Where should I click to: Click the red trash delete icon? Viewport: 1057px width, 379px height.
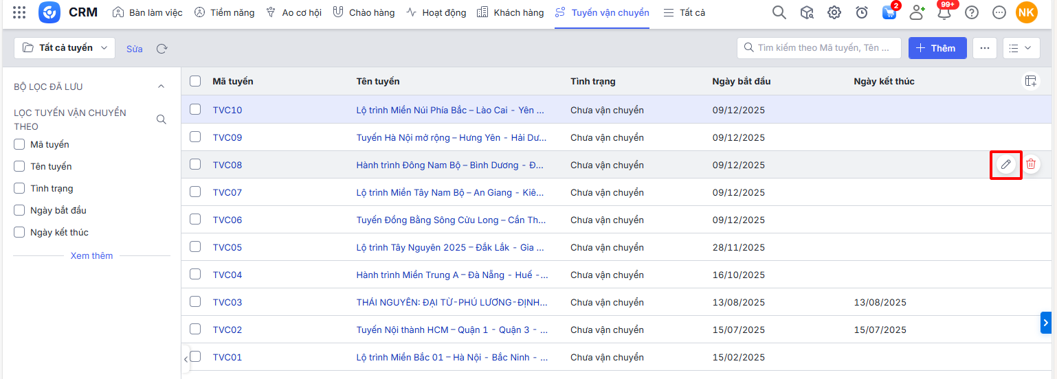(1031, 164)
